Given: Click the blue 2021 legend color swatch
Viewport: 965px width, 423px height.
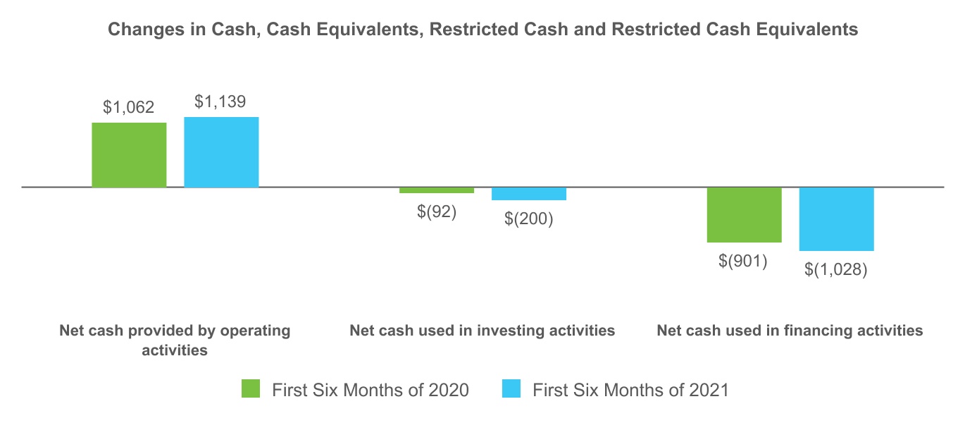Looking at the screenshot, I should click(x=511, y=388).
